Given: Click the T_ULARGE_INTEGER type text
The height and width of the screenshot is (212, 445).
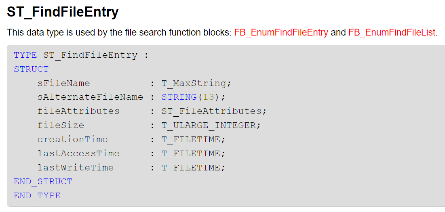Looking at the screenshot, I should (209, 125).
